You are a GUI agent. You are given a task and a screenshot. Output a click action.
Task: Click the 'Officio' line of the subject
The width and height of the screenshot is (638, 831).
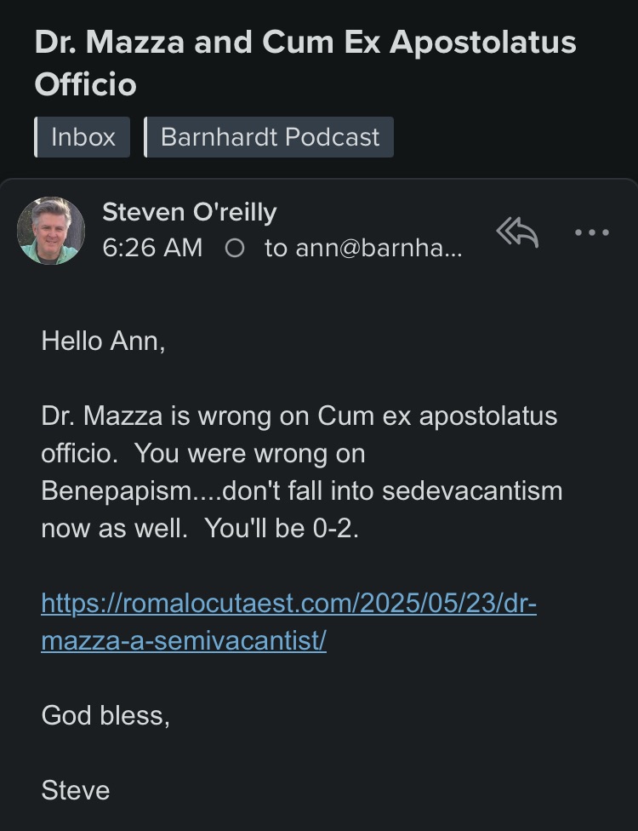[86, 84]
